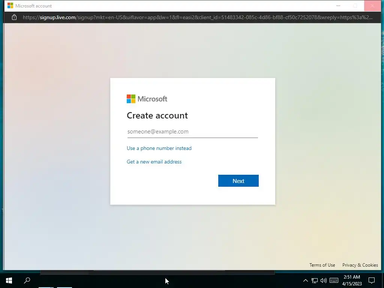Click 'Use a phone number instead' link
This screenshot has width=384, height=288.
pos(159,148)
